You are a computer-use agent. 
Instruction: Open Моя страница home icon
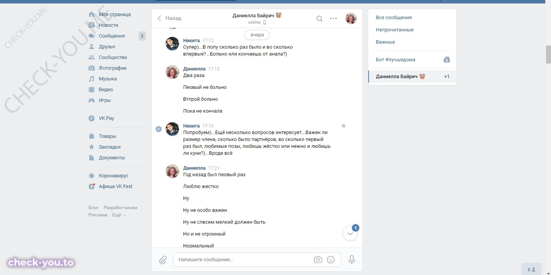pyautogui.click(x=92, y=15)
